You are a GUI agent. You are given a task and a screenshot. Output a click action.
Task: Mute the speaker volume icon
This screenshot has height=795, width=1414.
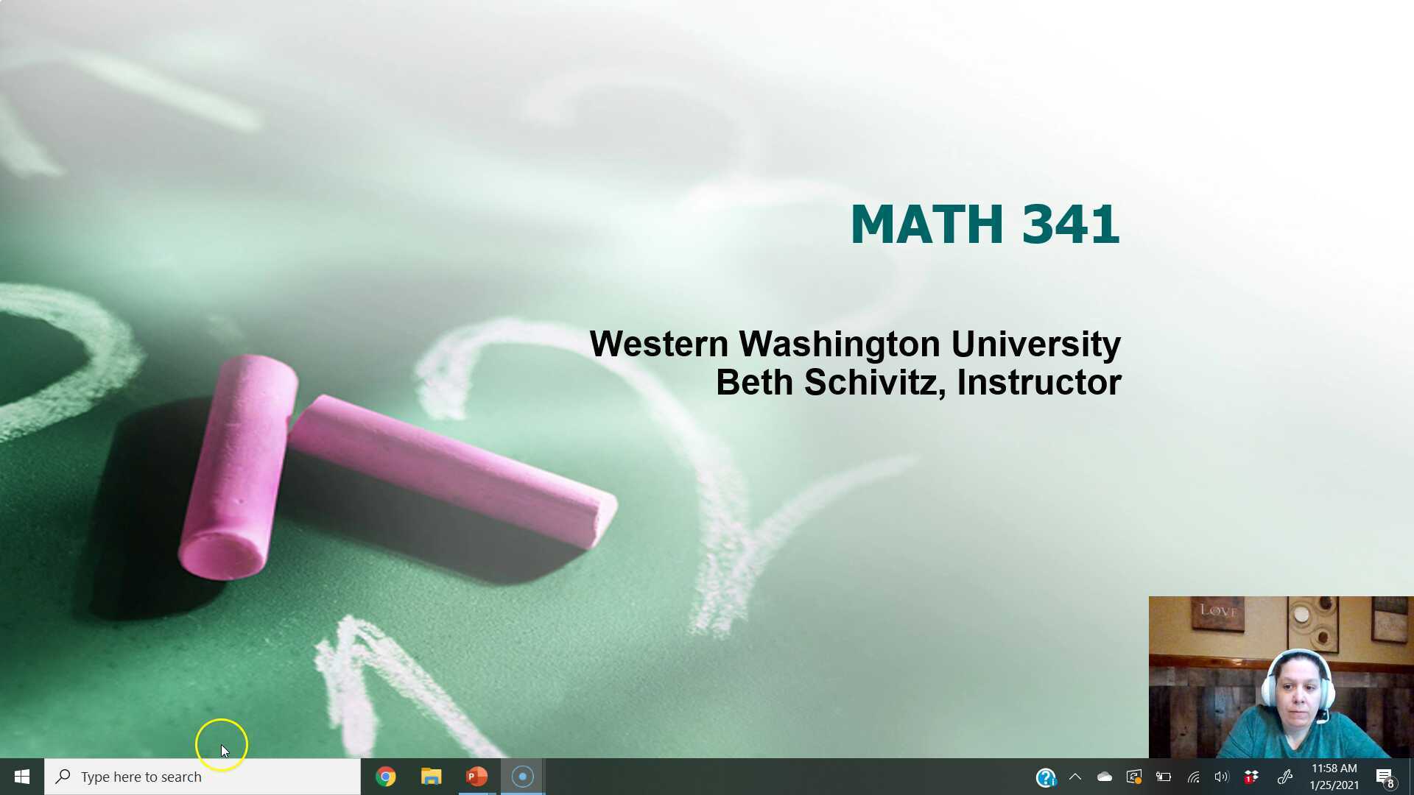1221,777
